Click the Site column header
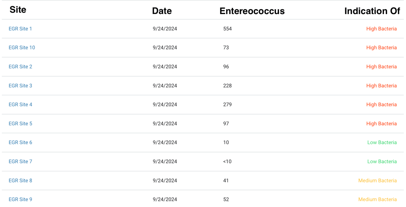The width and height of the screenshot is (406, 207). pos(18,10)
